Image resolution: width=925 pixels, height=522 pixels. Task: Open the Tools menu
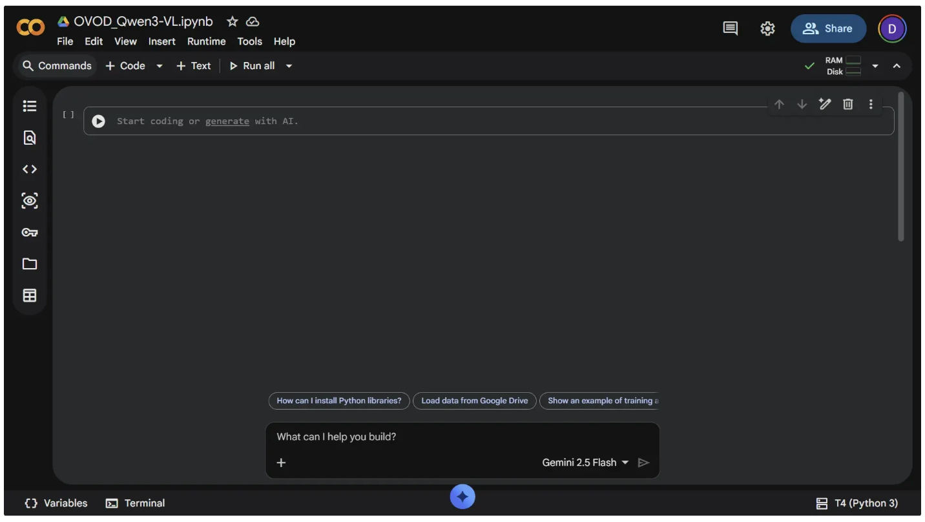[249, 41]
